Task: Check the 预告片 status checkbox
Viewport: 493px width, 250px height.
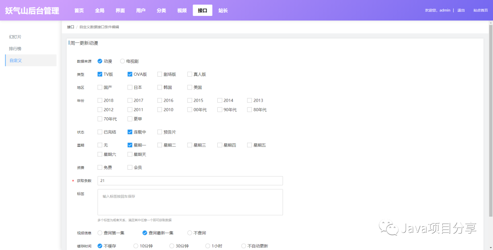Action: click(160, 132)
